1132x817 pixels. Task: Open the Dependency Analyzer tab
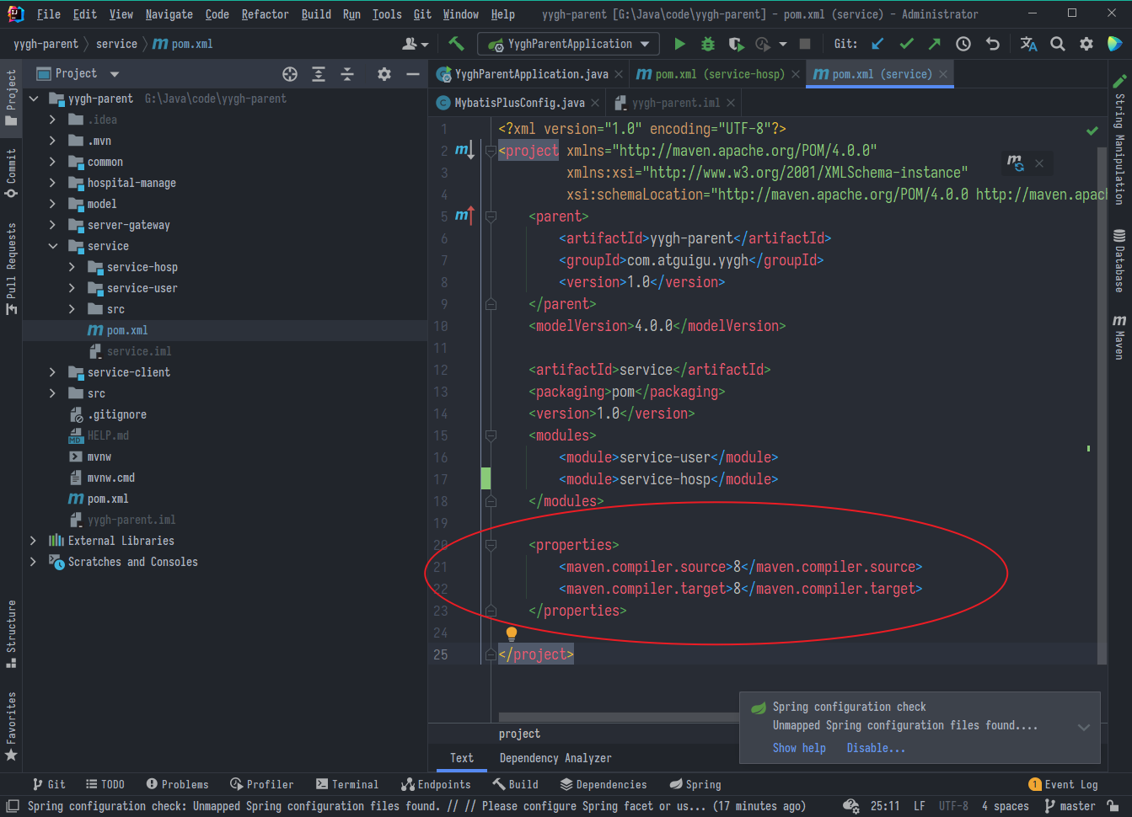(x=555, y=758)
